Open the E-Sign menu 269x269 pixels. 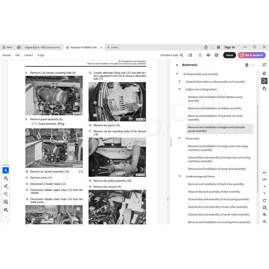41,55
